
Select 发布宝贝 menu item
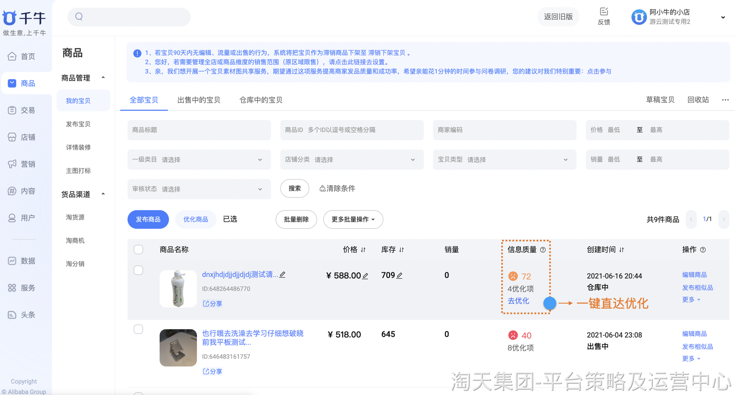click(78, 124)
